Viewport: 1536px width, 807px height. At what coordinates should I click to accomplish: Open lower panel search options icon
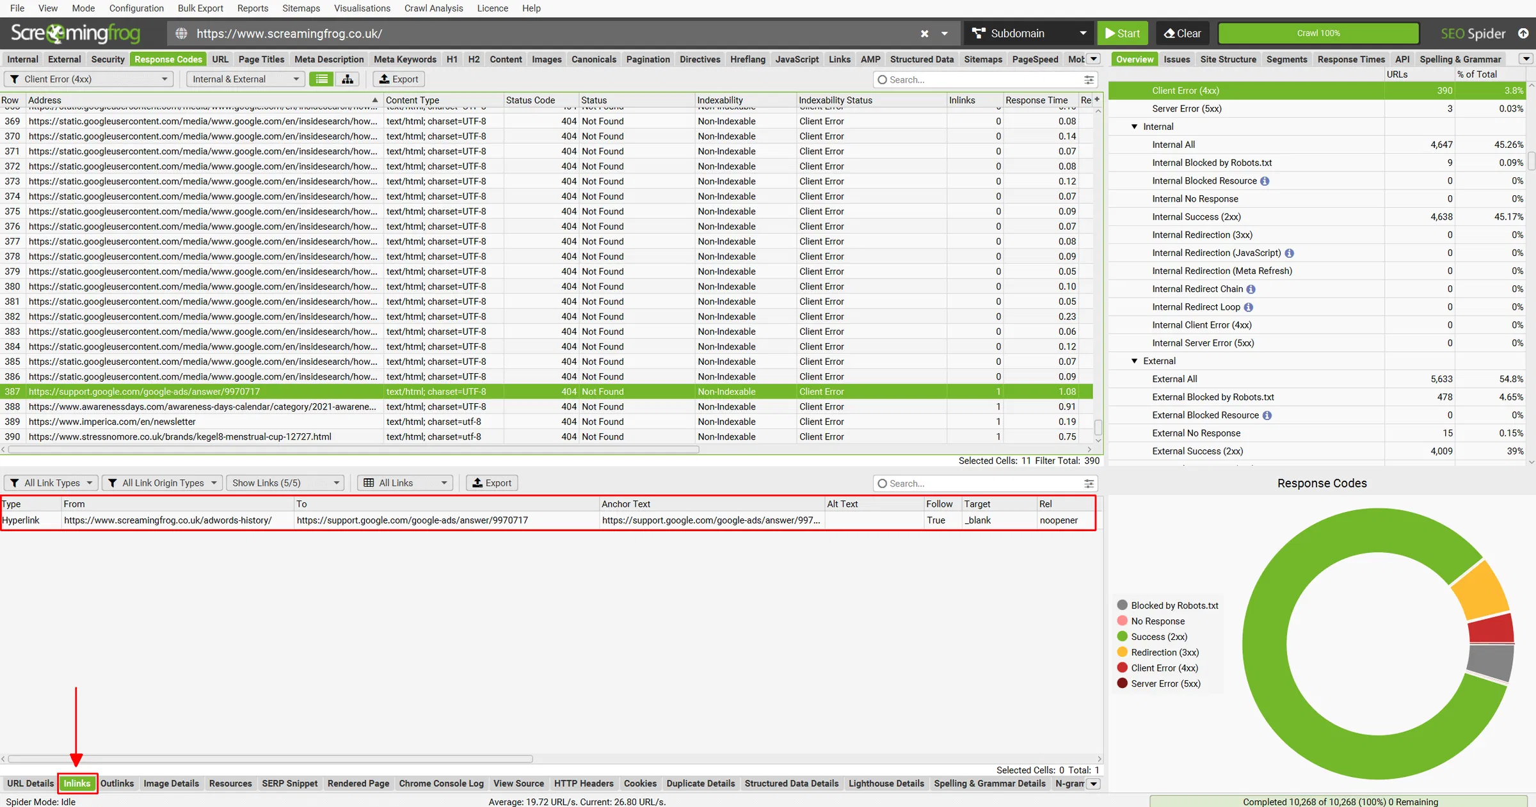pos(1089,484)
